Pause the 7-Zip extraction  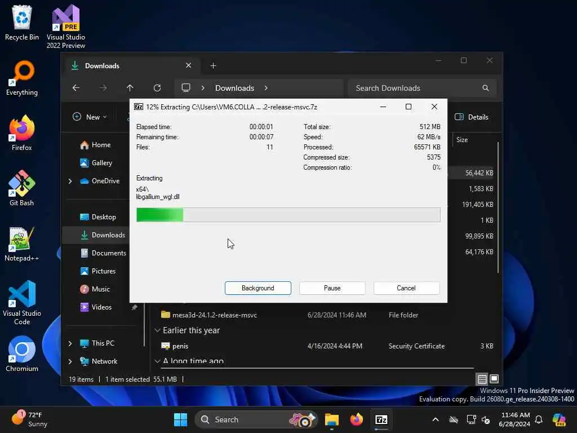tap(332, 288)
